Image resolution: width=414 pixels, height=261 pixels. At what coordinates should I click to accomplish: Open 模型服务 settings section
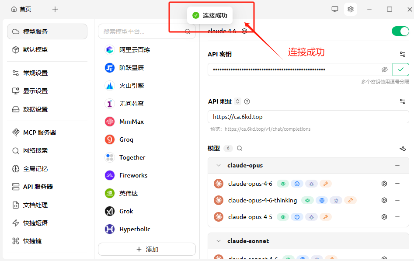click(47, 31)
